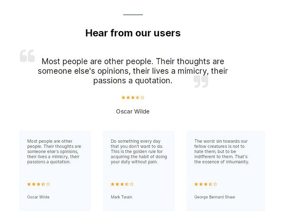Viewport: 284px width, 224px height.
Task: Click the Mark Twain author name
Action: (x=122, y=197)
